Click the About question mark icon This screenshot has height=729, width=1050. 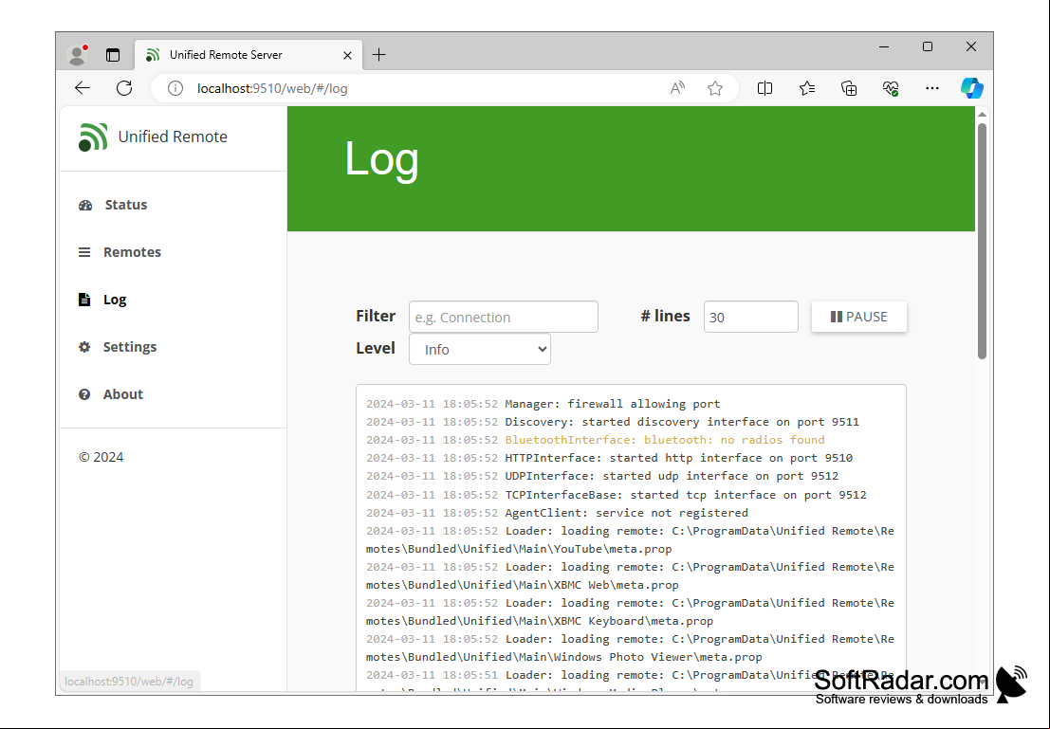click(84, 394)
